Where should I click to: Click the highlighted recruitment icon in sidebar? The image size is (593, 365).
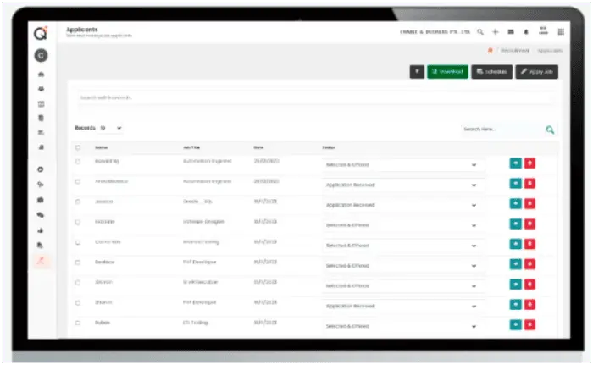click(41, 260)
